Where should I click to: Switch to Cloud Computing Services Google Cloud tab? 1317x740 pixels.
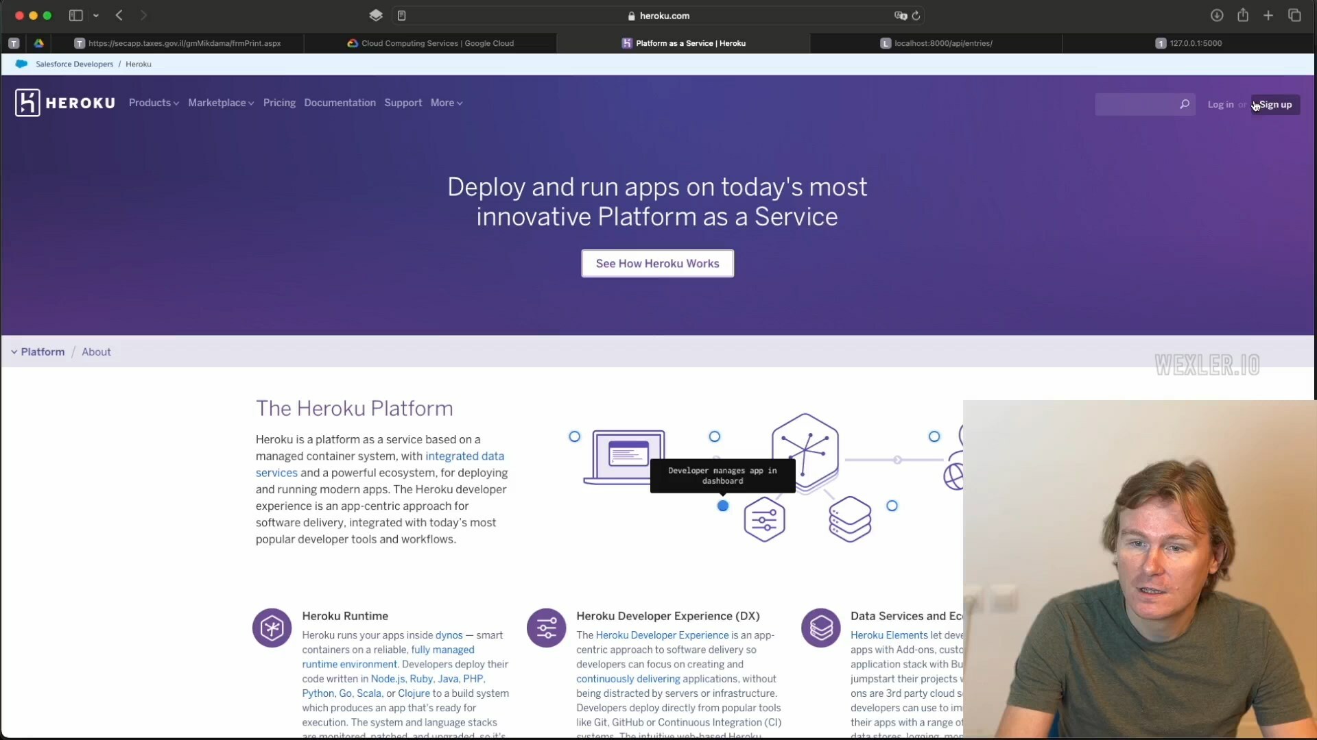pyautogui.click(x=430, y=43)
